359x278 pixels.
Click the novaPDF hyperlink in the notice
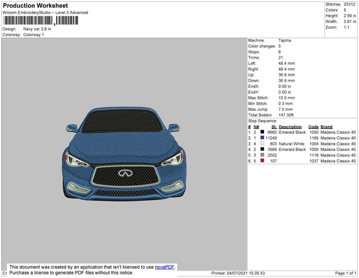point(165,267)
